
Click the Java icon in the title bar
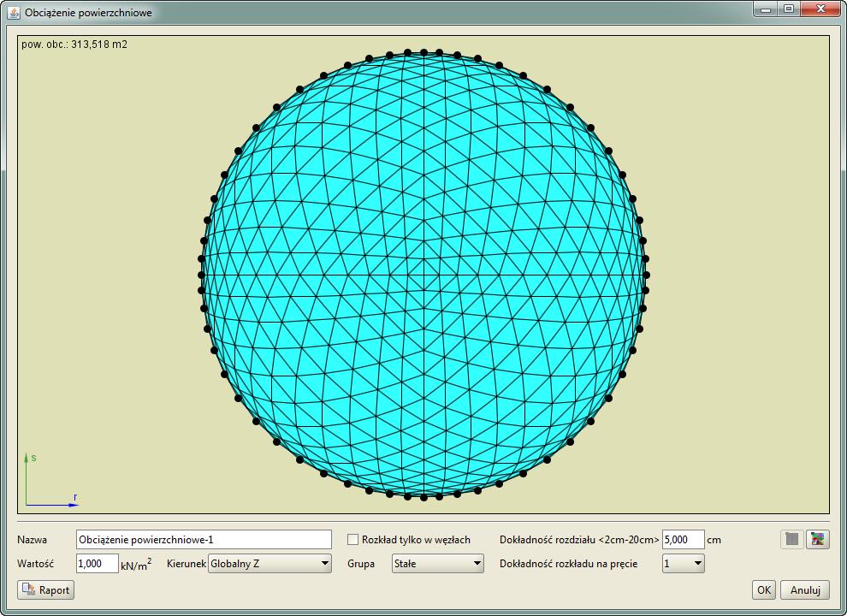14,12
